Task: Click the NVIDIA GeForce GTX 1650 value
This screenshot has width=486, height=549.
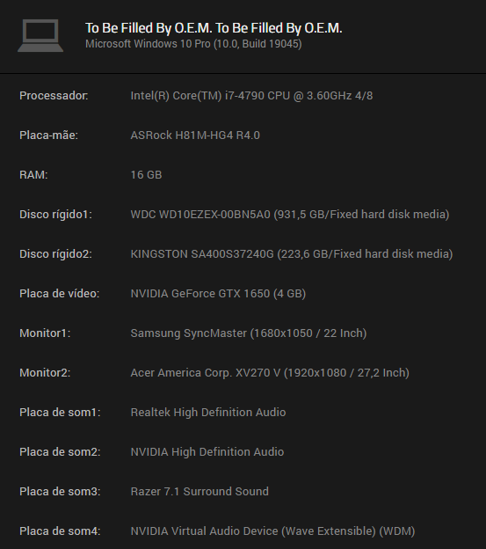Action: (x=218, y=293)
